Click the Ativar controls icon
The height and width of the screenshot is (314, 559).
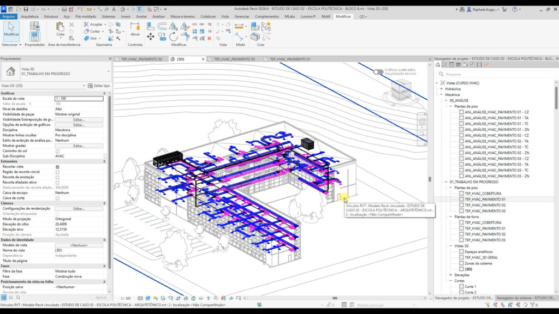(x=135, y=26)
